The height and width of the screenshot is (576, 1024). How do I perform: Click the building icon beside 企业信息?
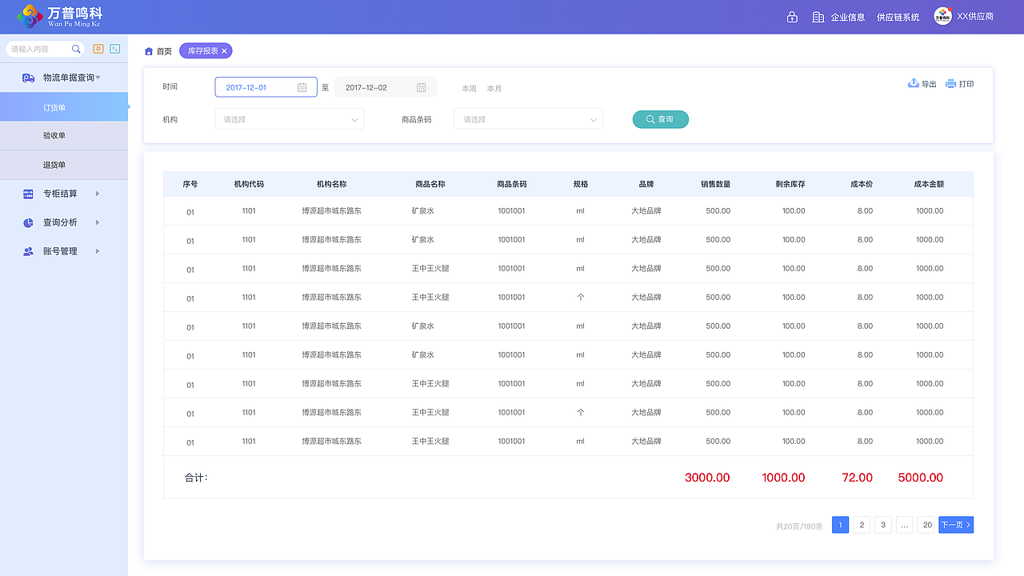pyautogui.click(x=818, y=17)
